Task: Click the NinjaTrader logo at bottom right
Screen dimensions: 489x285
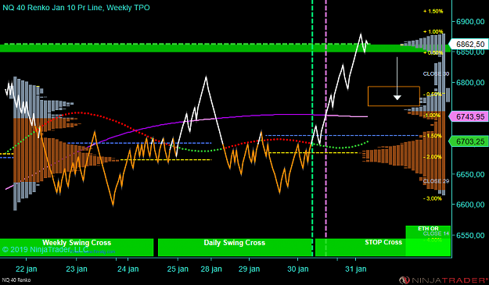Action: tap(444, 280)
